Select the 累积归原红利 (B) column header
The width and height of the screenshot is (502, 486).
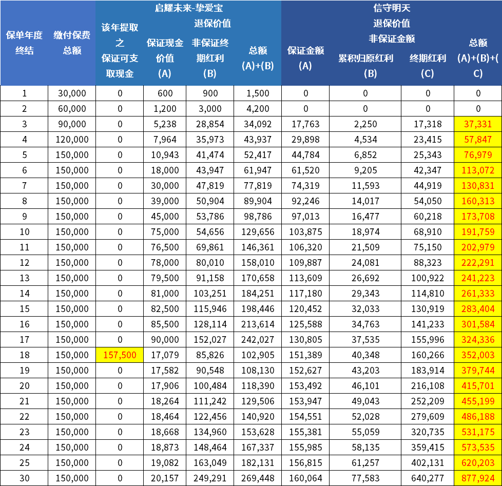pyautogui.click(x=365, y=65)
